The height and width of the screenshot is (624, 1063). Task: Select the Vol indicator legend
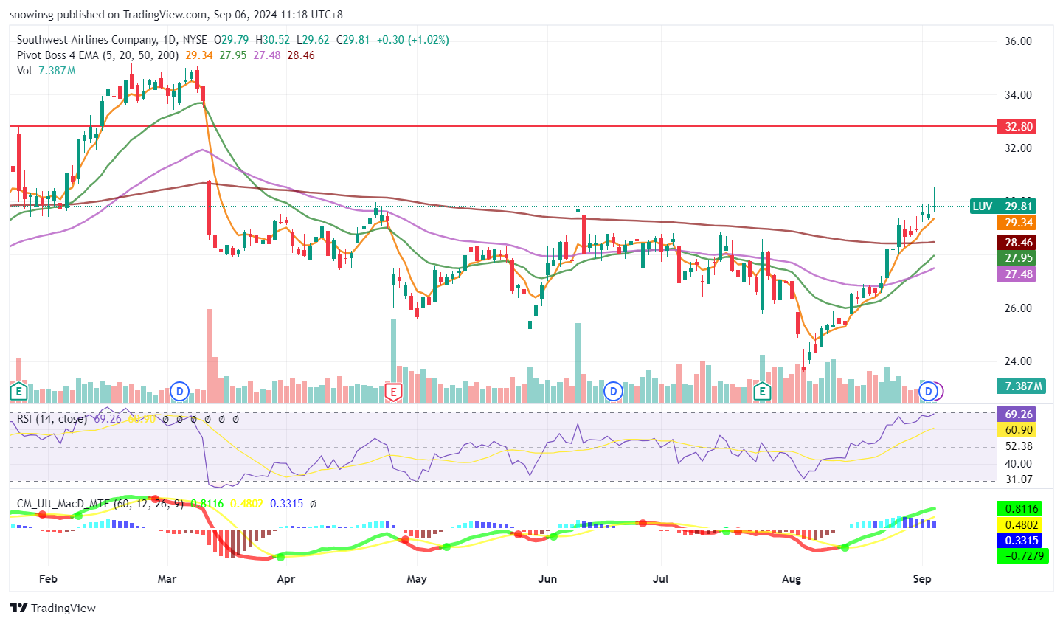pos(24,71)
